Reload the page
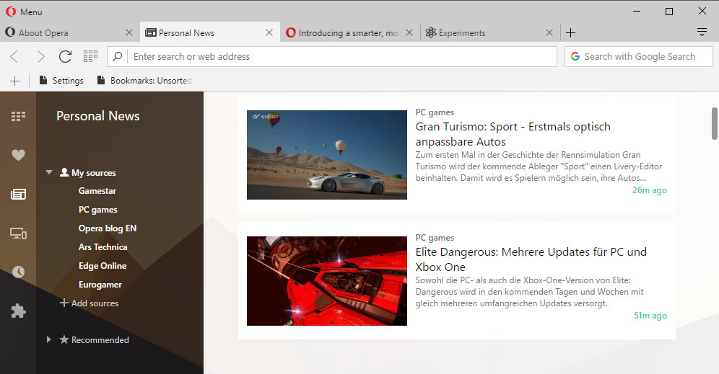This screenshot has height=374, width=719. [66, 56]
